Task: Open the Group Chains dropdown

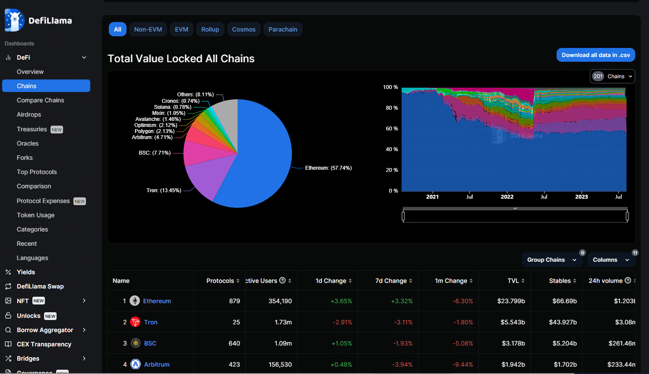Action: 552,260
